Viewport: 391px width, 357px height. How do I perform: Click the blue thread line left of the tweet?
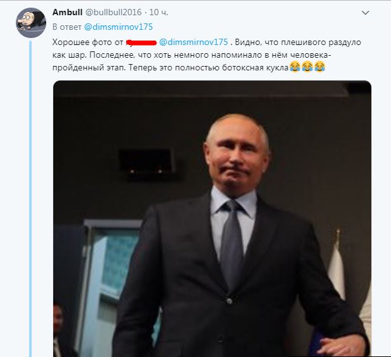[30, 190]
